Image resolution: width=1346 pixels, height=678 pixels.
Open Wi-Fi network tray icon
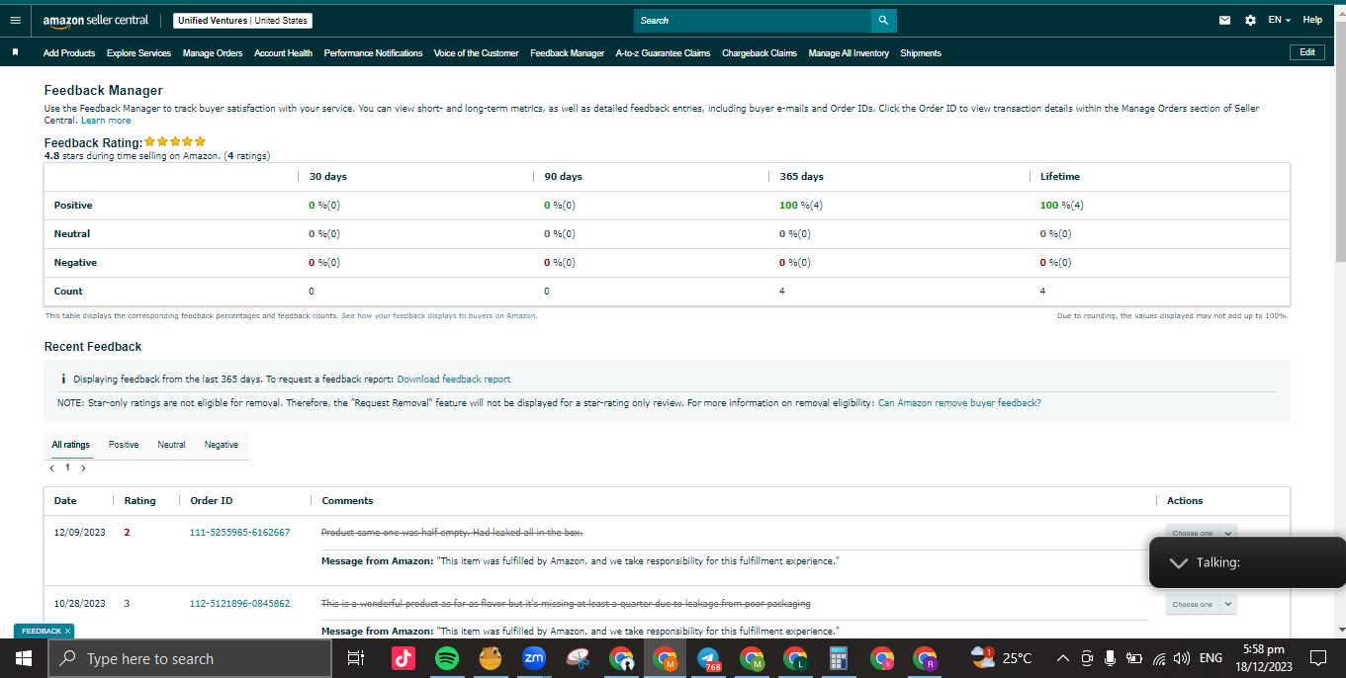1158,658
